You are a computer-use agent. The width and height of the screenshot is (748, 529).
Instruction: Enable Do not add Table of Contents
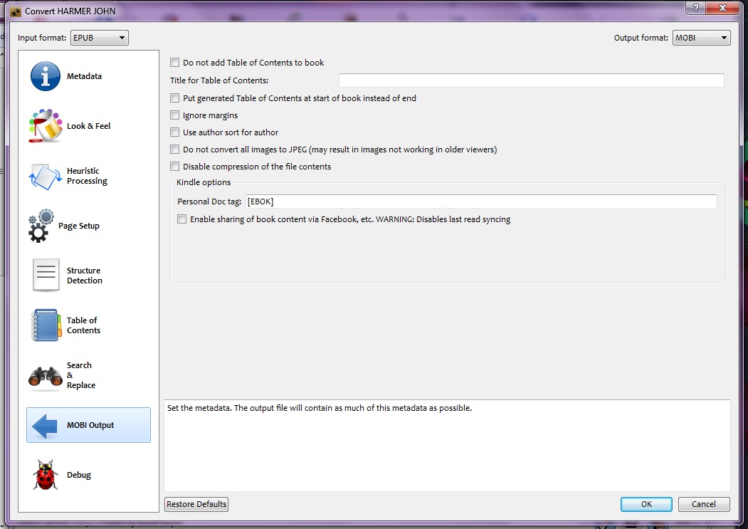[175, 63]
